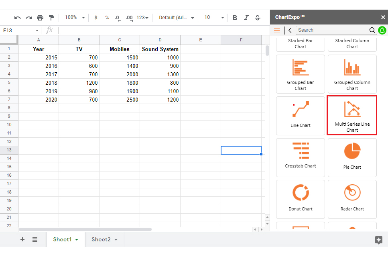Image resolution: width=388 pixels, height=255 pixels.
Task: Choose Multi Series Line Chart
Action: pos(352,115)
